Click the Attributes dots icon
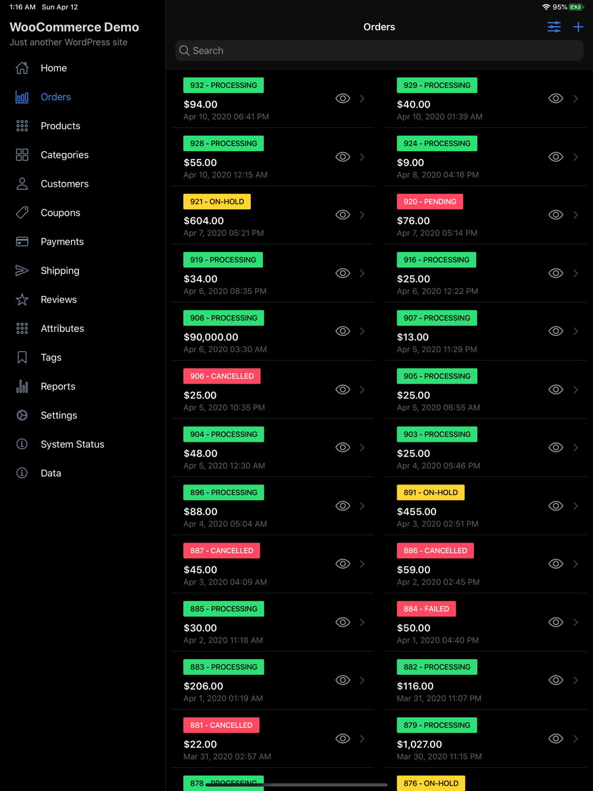The width and height of the screenshot is (593, 791). [x=22, y=328]
